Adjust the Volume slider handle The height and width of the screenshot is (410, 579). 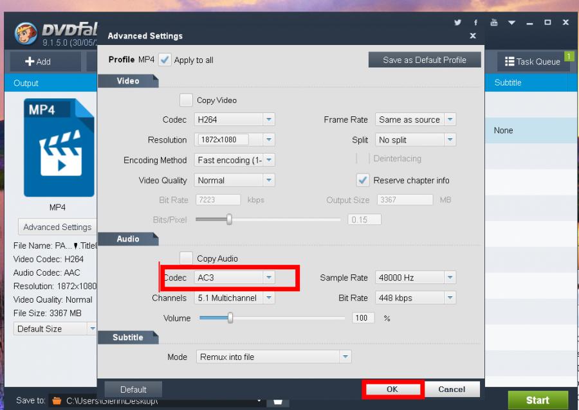coord(230,318)
